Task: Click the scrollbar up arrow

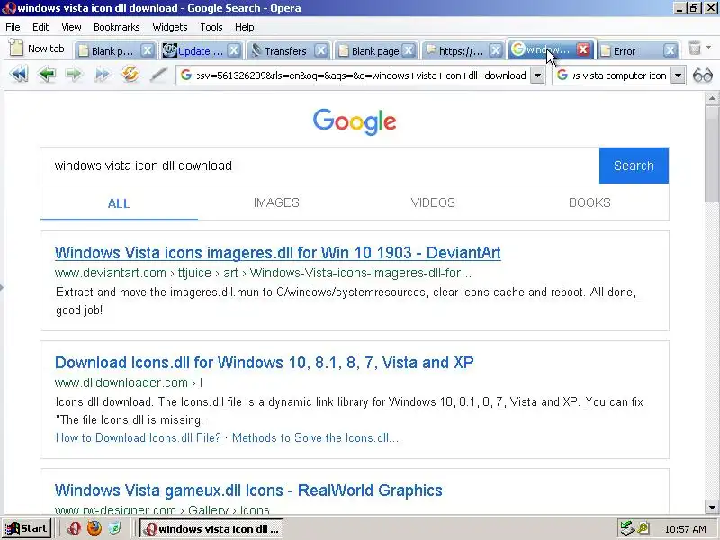Action: tap(712, 98)
